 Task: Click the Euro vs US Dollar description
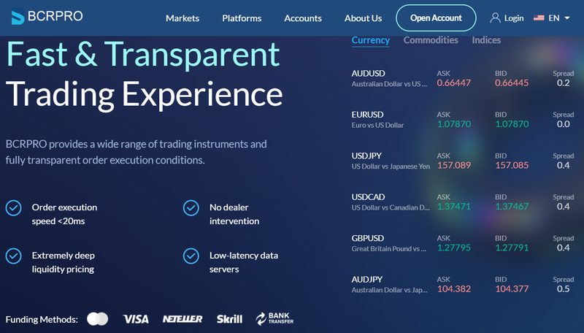[377, 125]
